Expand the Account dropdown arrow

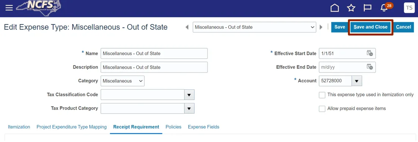click(357, 81)
